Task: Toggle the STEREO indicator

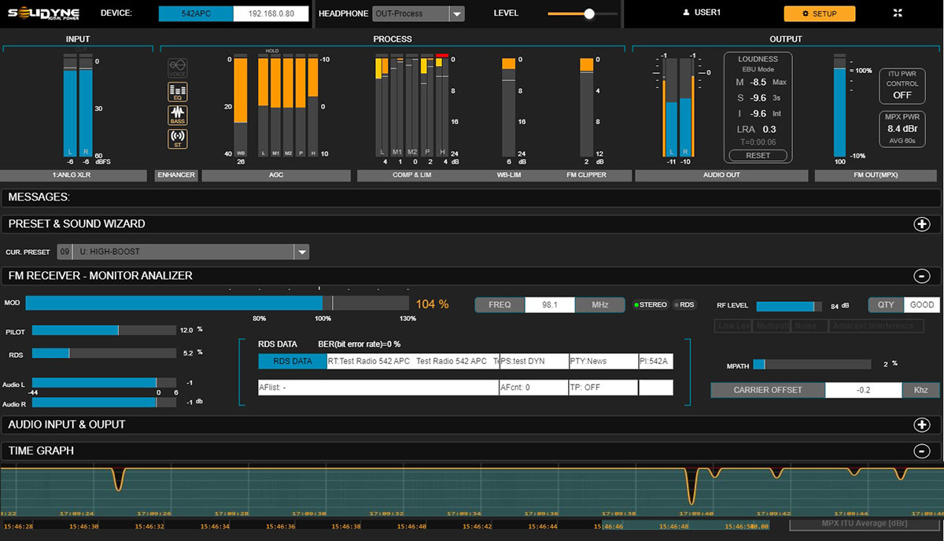Action: (650, 304)
